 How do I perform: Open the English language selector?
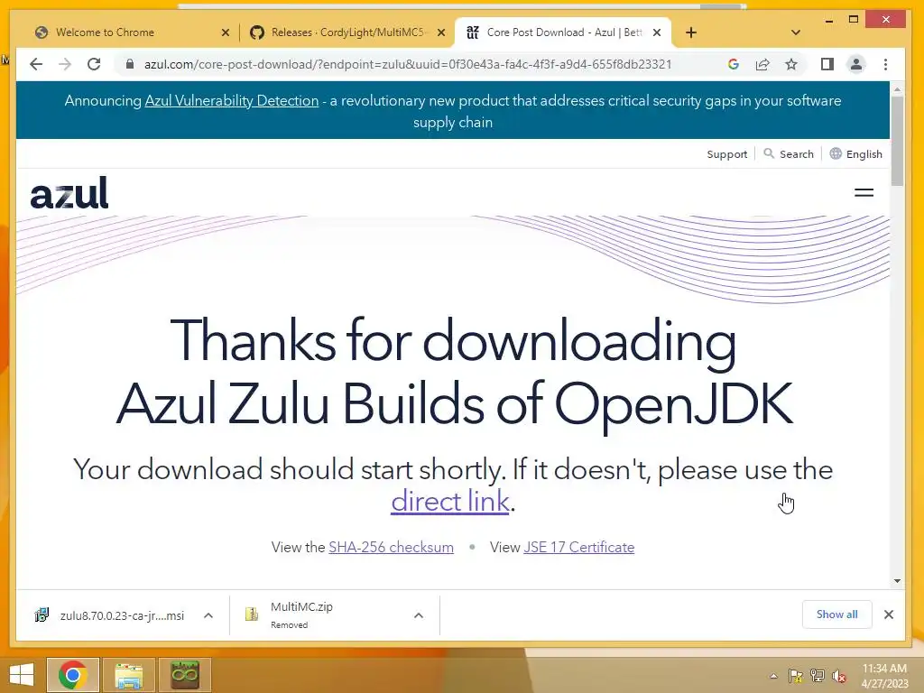tap(856, 154)
